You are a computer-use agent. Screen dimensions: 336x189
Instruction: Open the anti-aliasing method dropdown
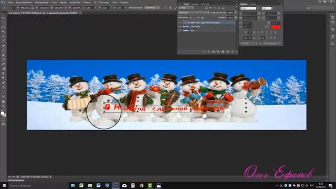(272, 43)
